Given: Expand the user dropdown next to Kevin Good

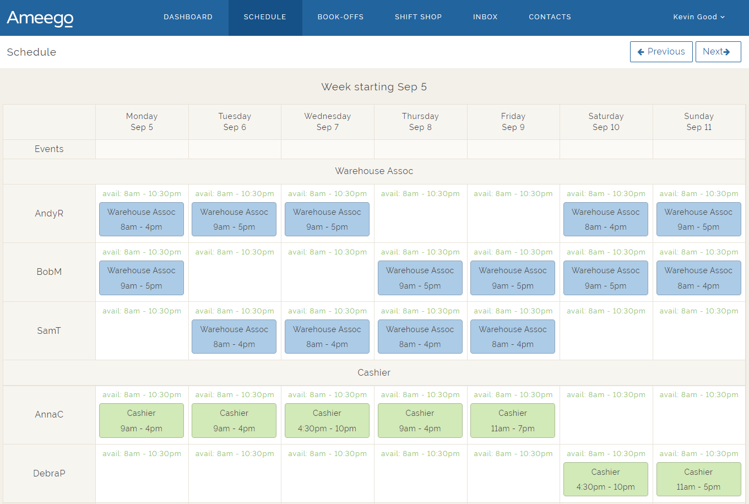Looking at the screenshot, I should pyautogui.click(x=723, y=17).
